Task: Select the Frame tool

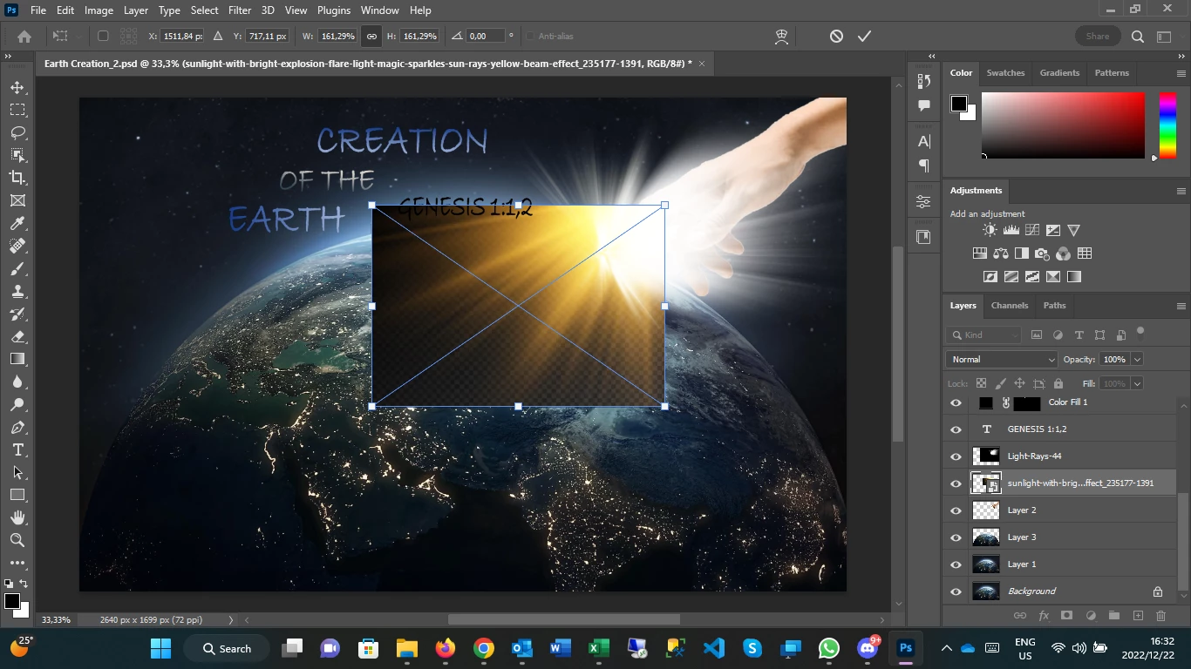Action: tap(17, 200)
